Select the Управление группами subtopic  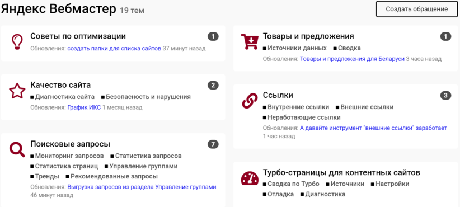141,166
